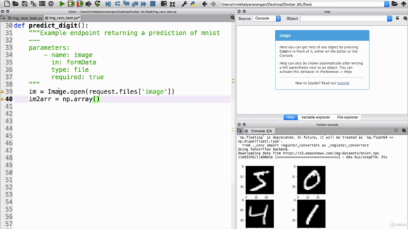Open Preferences with the wrench icon
Viewport: 408px width, 229px height.
(184, 4)
